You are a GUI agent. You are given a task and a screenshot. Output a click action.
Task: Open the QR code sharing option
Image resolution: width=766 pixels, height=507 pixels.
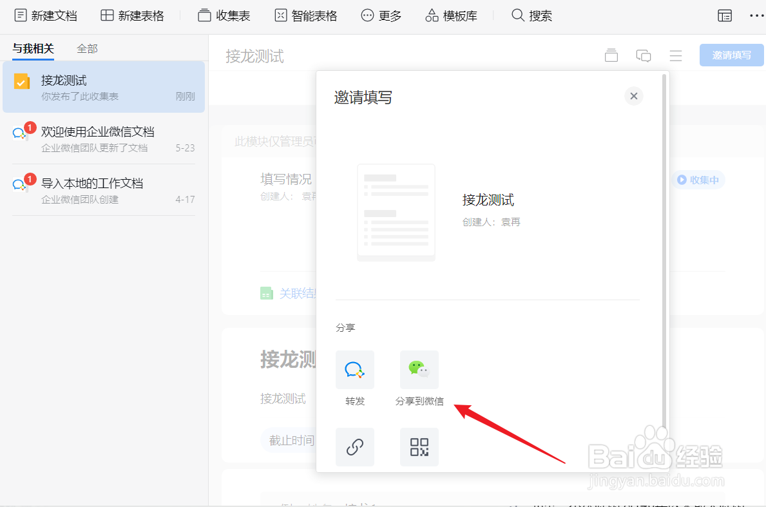click(x=419, y=447)
